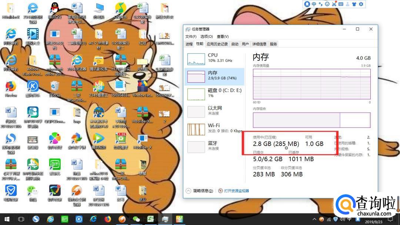The height and width of the screenshot is (225, 400).
Task: Select the 回收站 recycle bin icon
Action: pos(54,89)
